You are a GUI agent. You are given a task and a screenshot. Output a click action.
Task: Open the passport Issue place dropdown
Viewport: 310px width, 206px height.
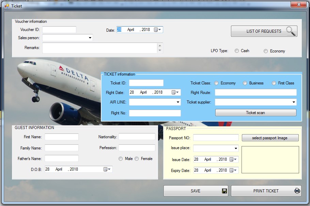[235, 148]
